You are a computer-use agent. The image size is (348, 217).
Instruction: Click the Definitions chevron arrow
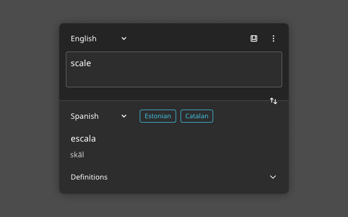(x=273, y=177)
